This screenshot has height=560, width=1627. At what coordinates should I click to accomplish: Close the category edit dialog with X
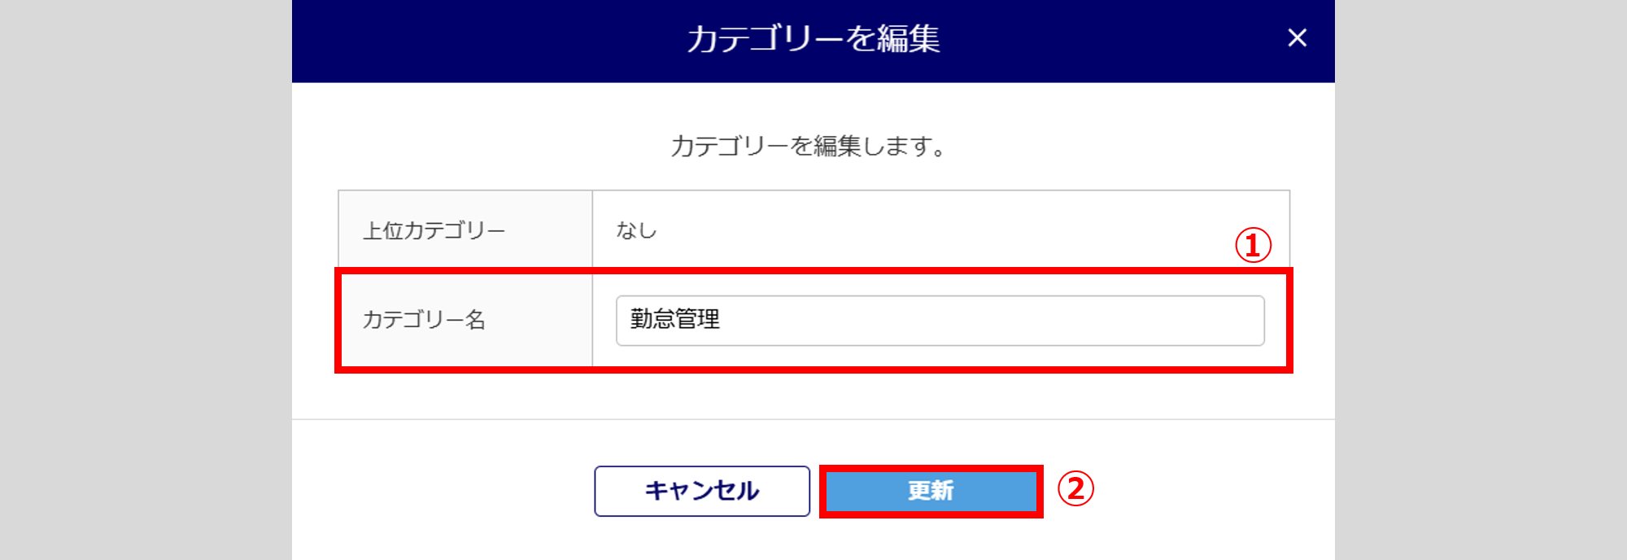[1297, 38]
